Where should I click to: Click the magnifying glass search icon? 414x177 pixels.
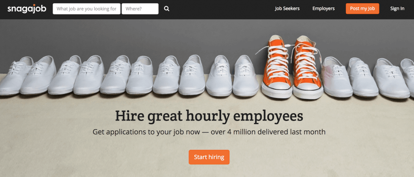[166, 9]
